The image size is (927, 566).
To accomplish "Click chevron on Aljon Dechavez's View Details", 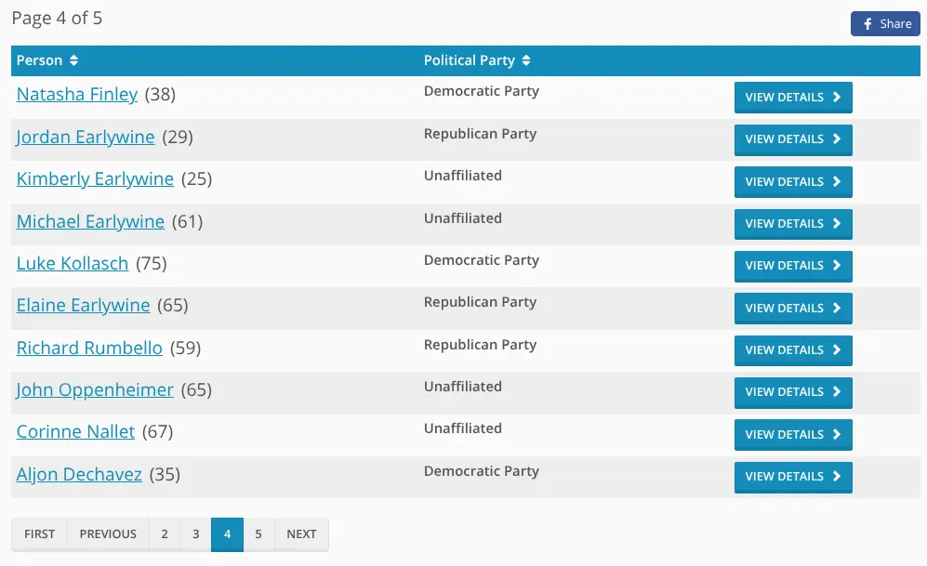I will pos(837,477).
